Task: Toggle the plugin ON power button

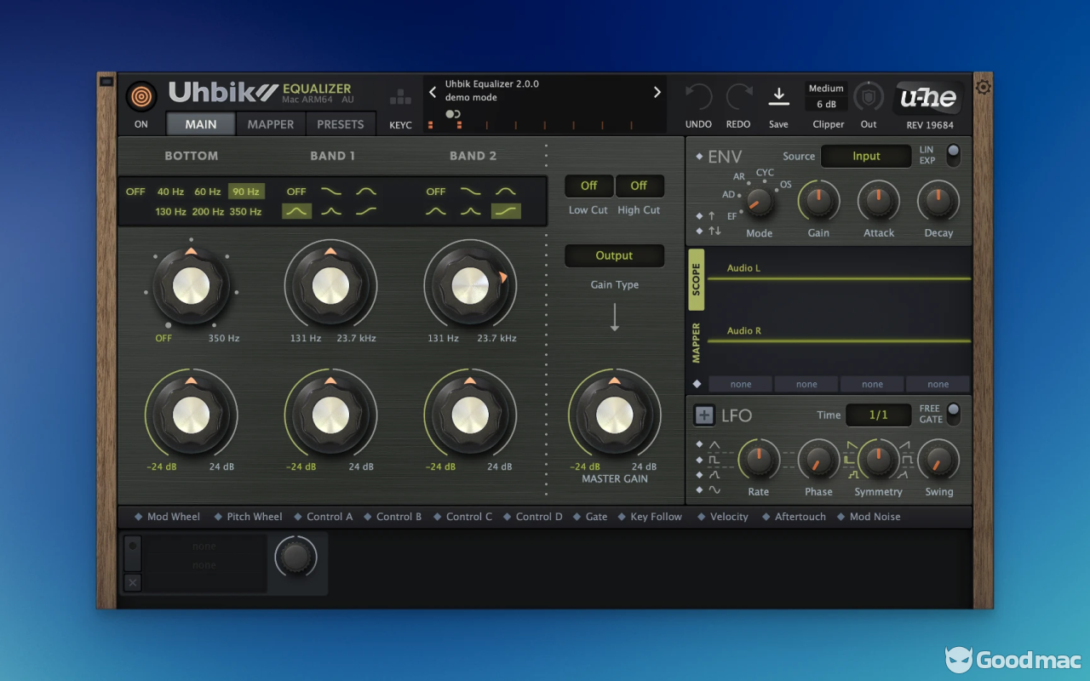Action: coord(141,96)
